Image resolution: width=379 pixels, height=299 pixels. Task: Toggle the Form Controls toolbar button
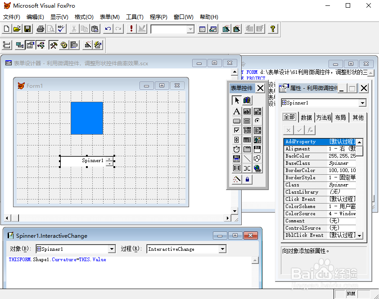pos(54,45)
